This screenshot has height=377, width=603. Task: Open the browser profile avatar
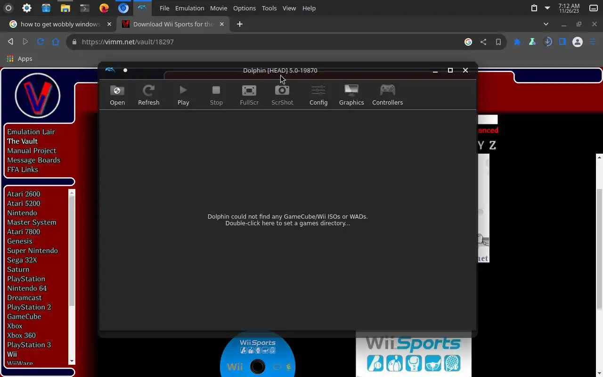578,42
